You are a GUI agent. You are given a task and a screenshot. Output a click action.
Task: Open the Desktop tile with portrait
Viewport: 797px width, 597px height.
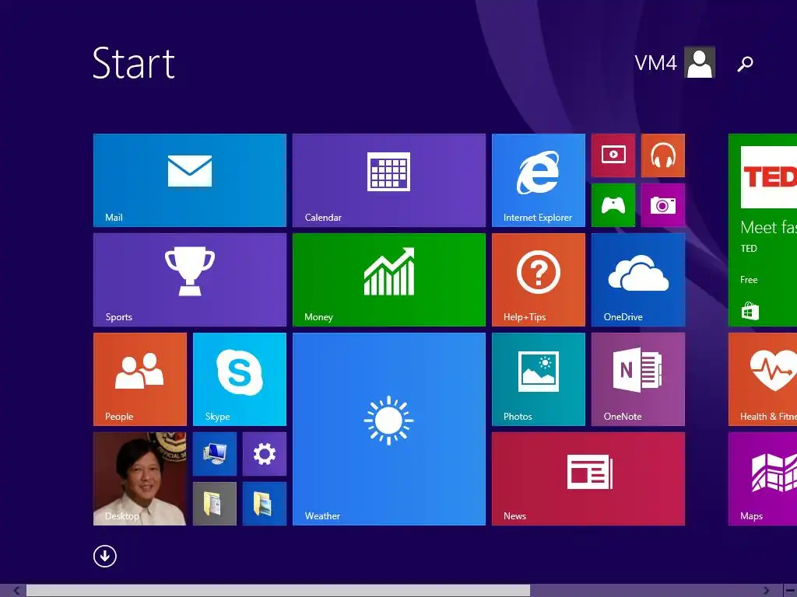pyautogui.click(x=140, y=479)
